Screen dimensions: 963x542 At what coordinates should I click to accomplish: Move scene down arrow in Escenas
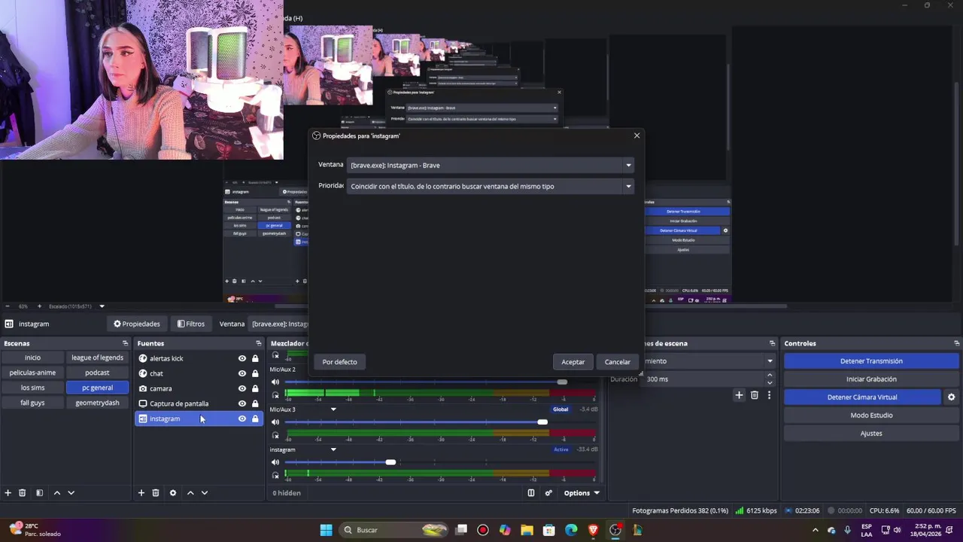click(x=71, y=493)
